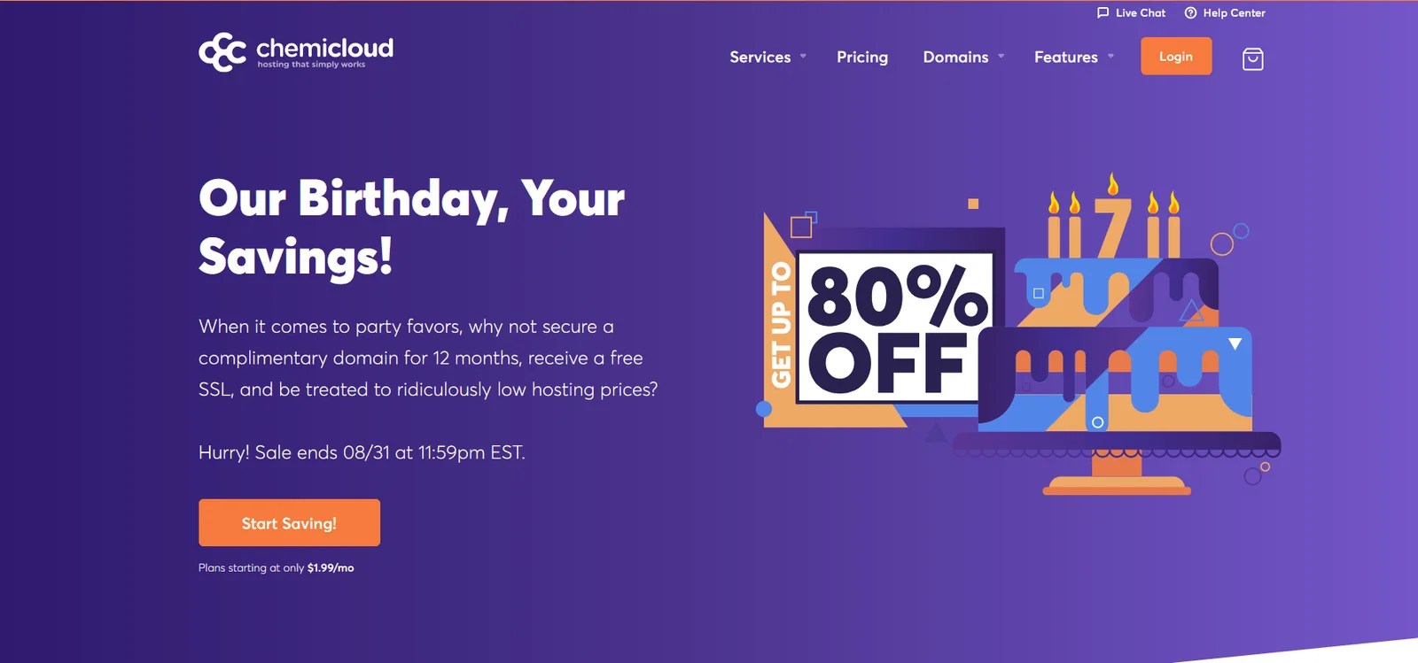Open the Pricing menu item
Image resolution: width=1418 pixels, height=663 pixels.
click(862, 57)
